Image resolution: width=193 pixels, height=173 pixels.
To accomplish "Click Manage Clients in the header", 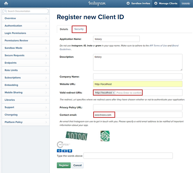I will 166,3.
